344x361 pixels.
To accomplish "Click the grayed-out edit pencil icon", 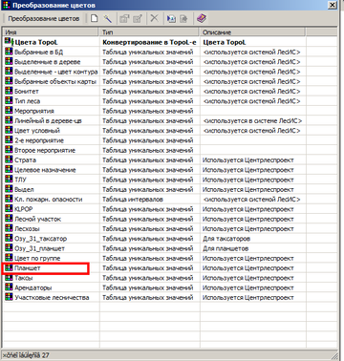I will [x=138, y=18].
